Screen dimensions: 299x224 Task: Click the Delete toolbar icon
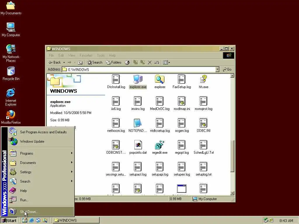pos(150,62)
